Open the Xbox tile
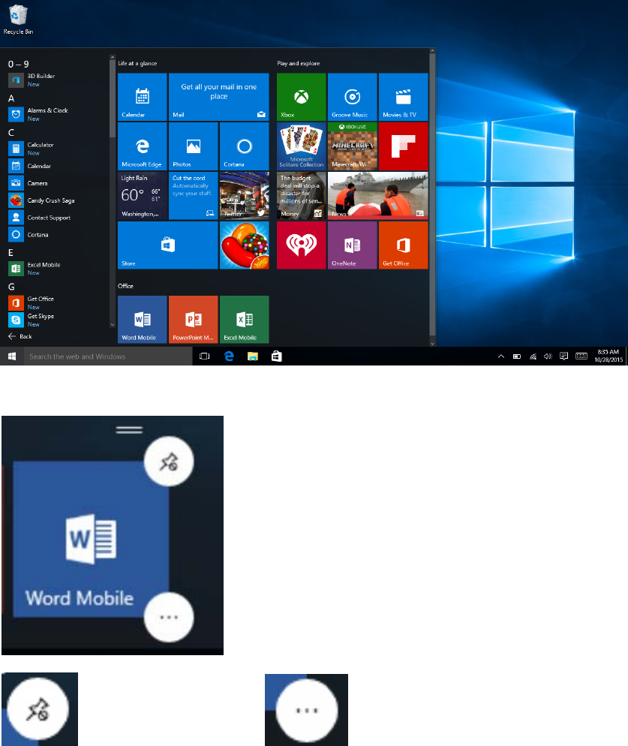This screenshot has width=628, height=746. tap(301, 97)
